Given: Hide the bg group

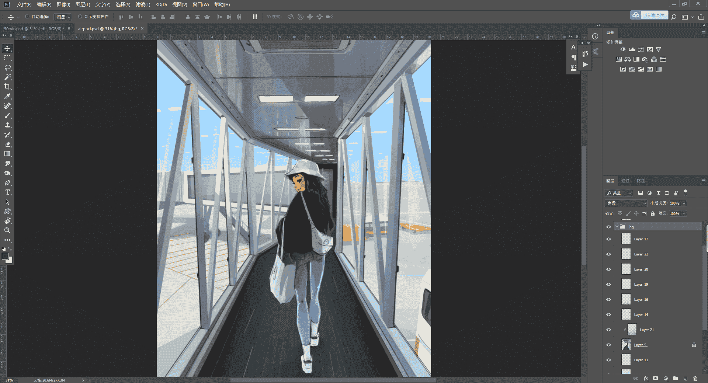Looking at the screenshot, I should click(609, 227).
